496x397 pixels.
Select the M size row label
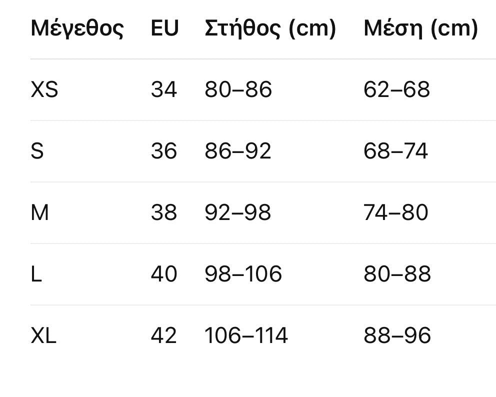point(39,212)
